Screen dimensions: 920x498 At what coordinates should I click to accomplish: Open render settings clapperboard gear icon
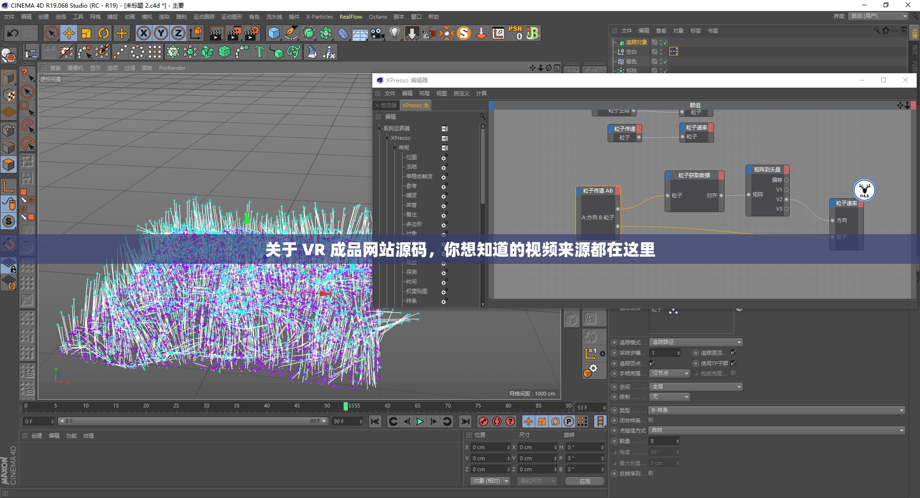[252, 33]
